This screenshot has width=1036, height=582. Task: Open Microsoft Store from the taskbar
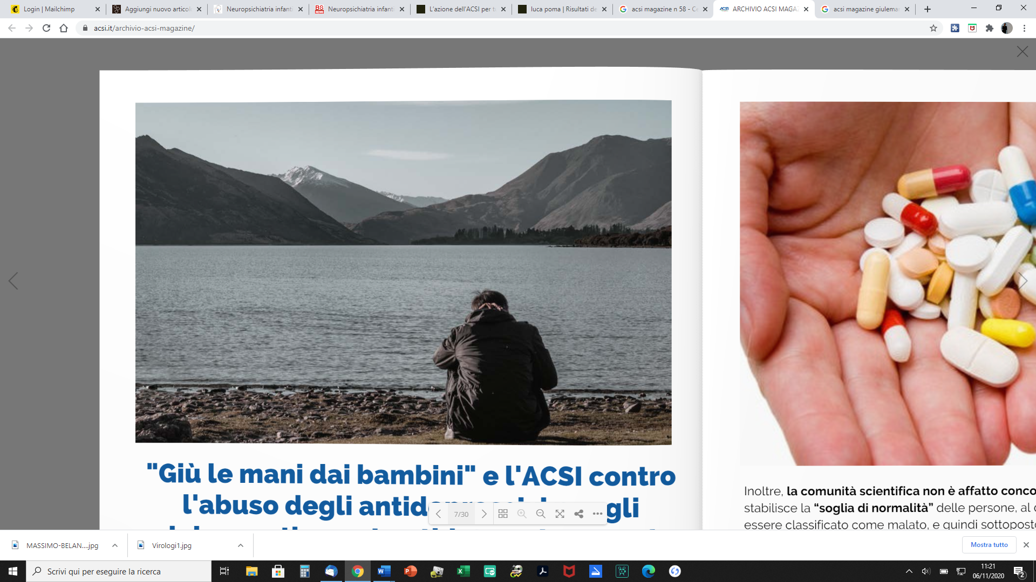pyautogui.click(x=278, y=571)
